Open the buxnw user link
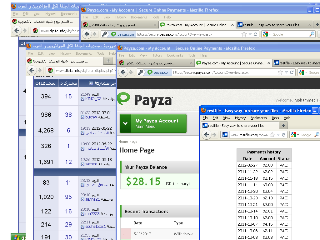 coord(91,117)
